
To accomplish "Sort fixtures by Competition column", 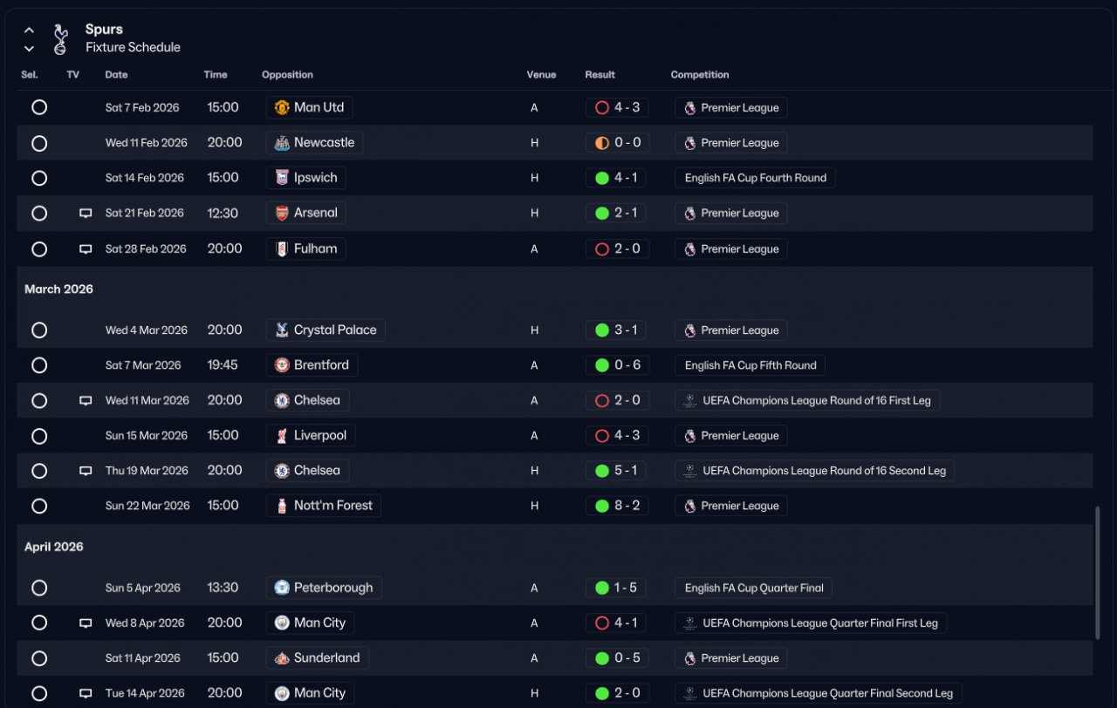I will [700, 75].
